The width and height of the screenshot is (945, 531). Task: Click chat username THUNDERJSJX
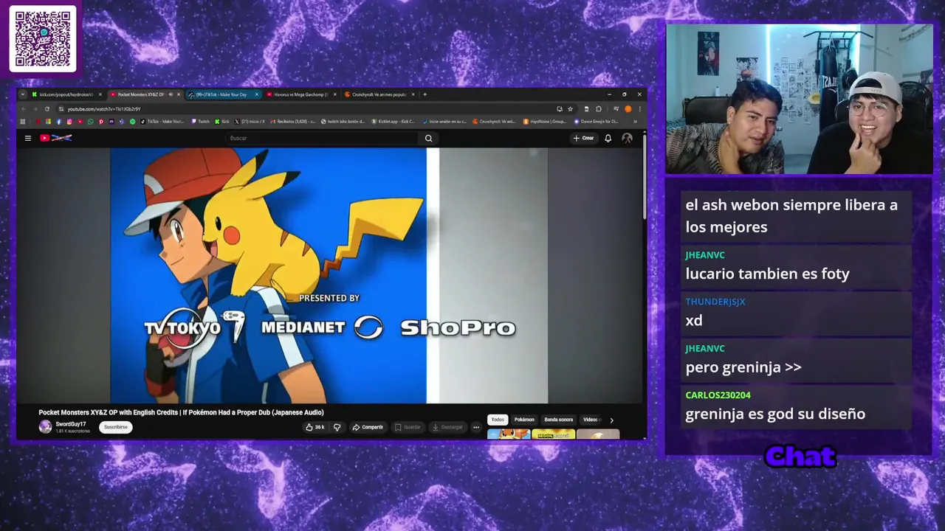click(x=715, y=302)
